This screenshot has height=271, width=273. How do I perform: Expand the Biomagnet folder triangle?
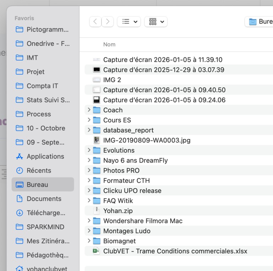[x=89, y=241]
